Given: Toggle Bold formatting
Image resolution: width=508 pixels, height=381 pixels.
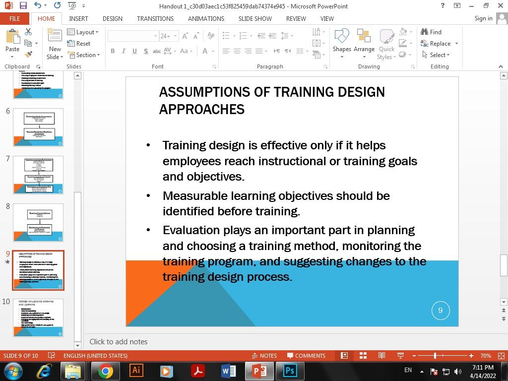Looking at the screenshot, I should pos(113,51).
